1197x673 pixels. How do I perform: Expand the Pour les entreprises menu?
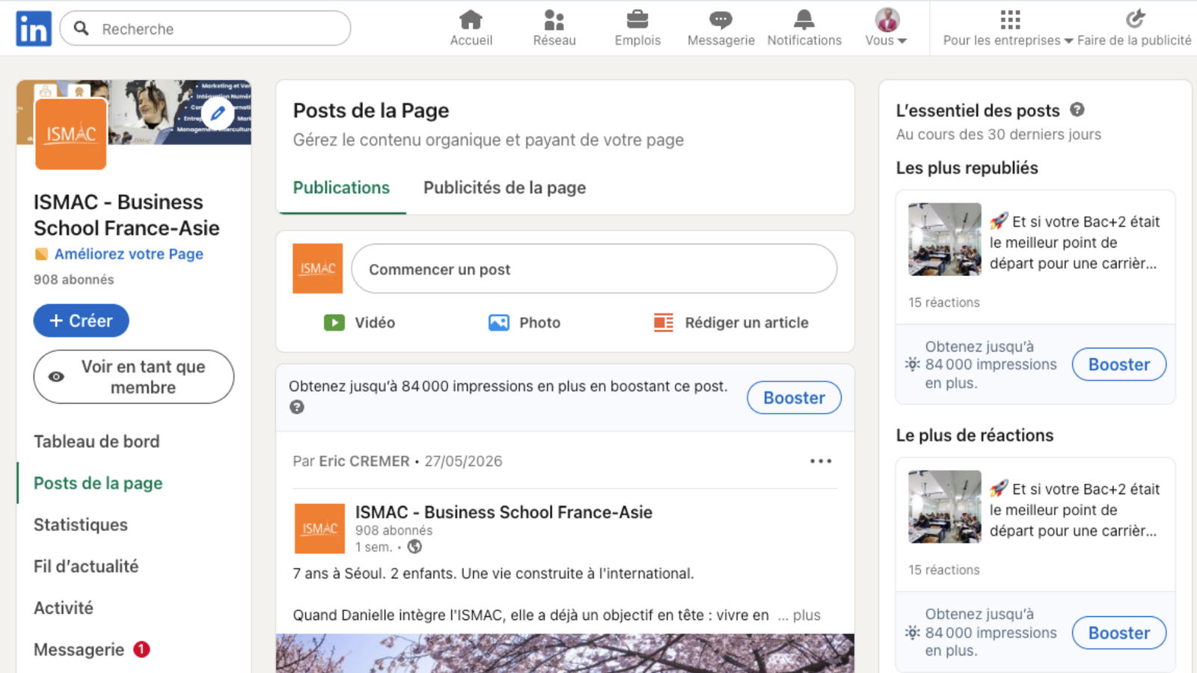pos(1008,40)
